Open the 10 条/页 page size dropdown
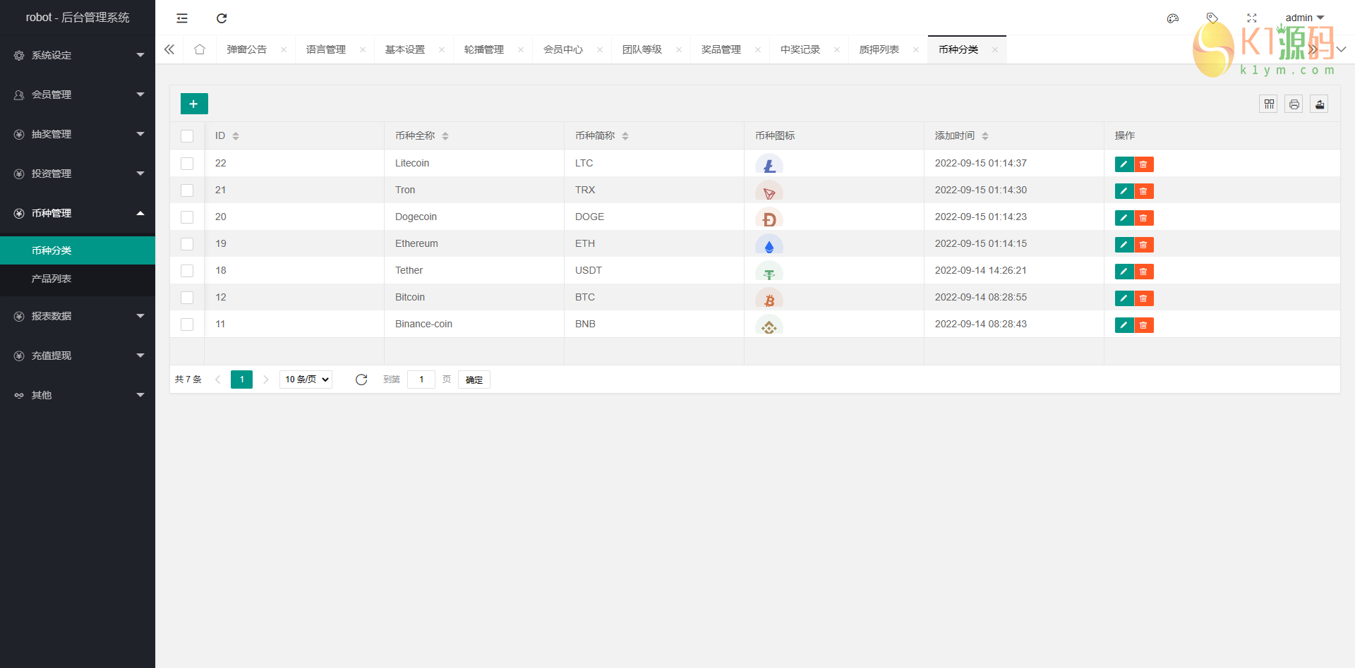The image size is (1355, 668). click(306, 379)
